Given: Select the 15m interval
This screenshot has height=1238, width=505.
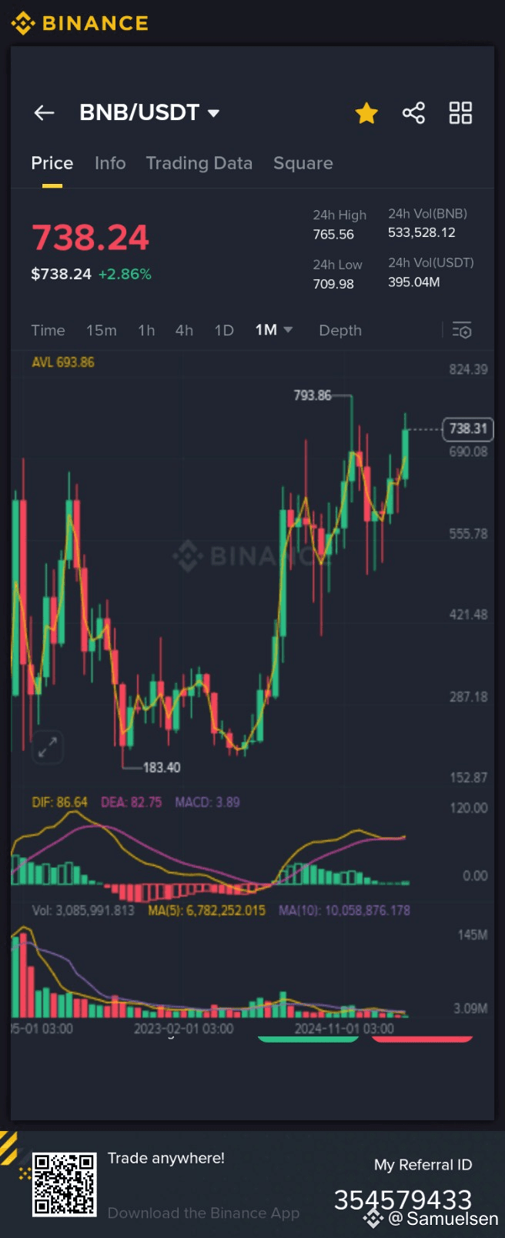Looking at the screenshot, I should click(102, 330).
